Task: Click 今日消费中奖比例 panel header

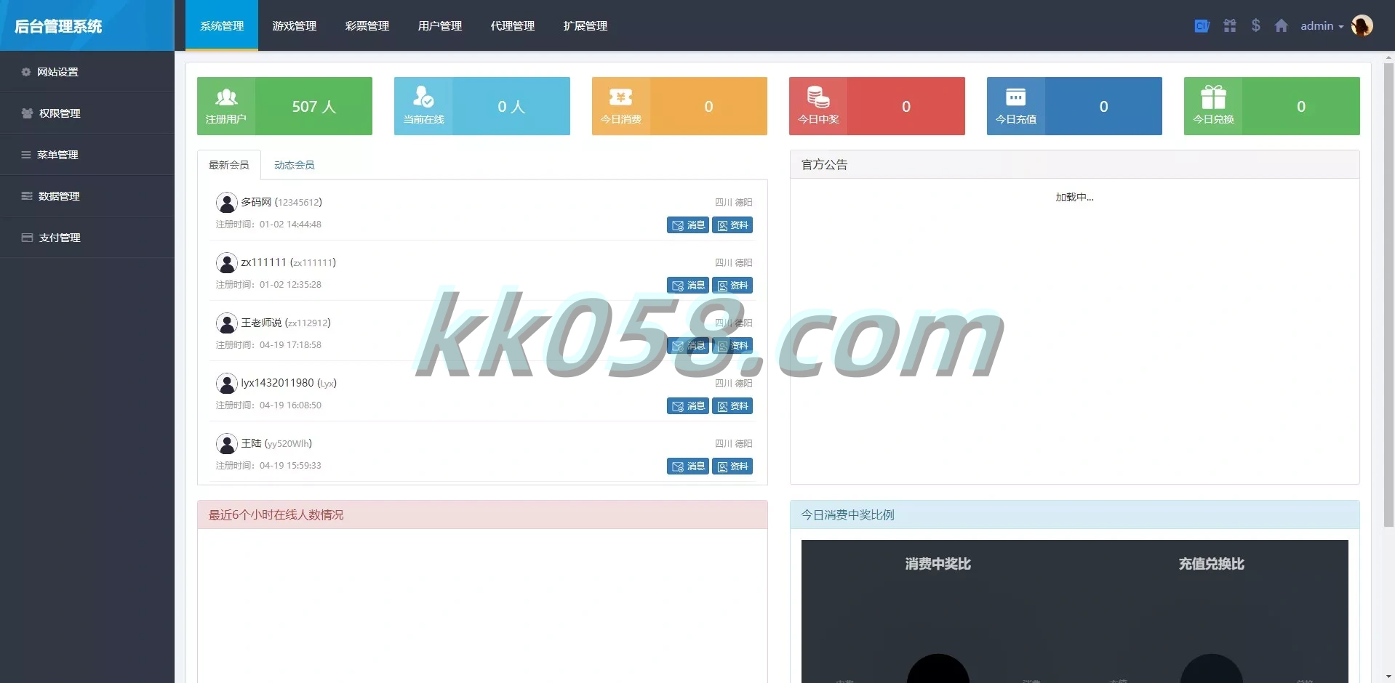Action: (x=1075, y=514)
